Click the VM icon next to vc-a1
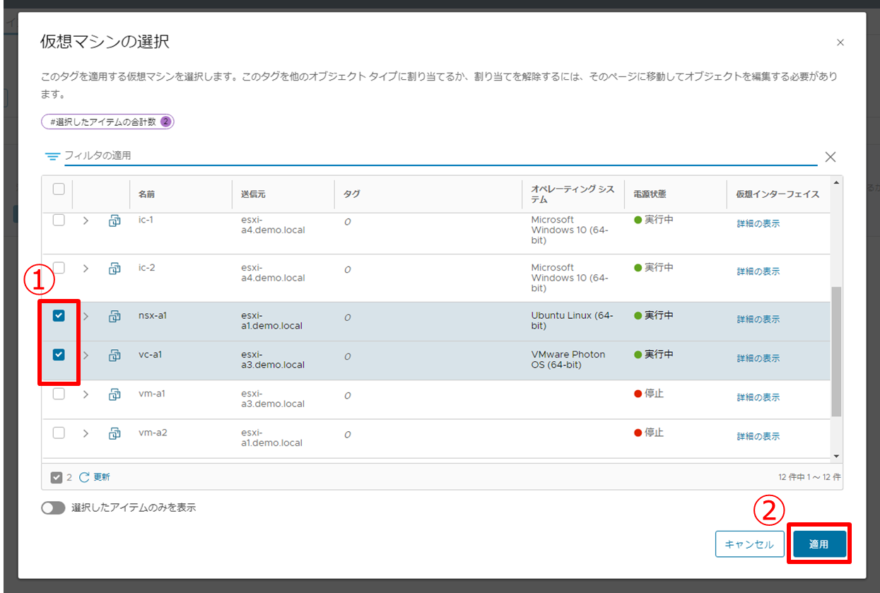The height and width of the screenshot is (593, 880). pyautogui.click(x=114, y=356)
